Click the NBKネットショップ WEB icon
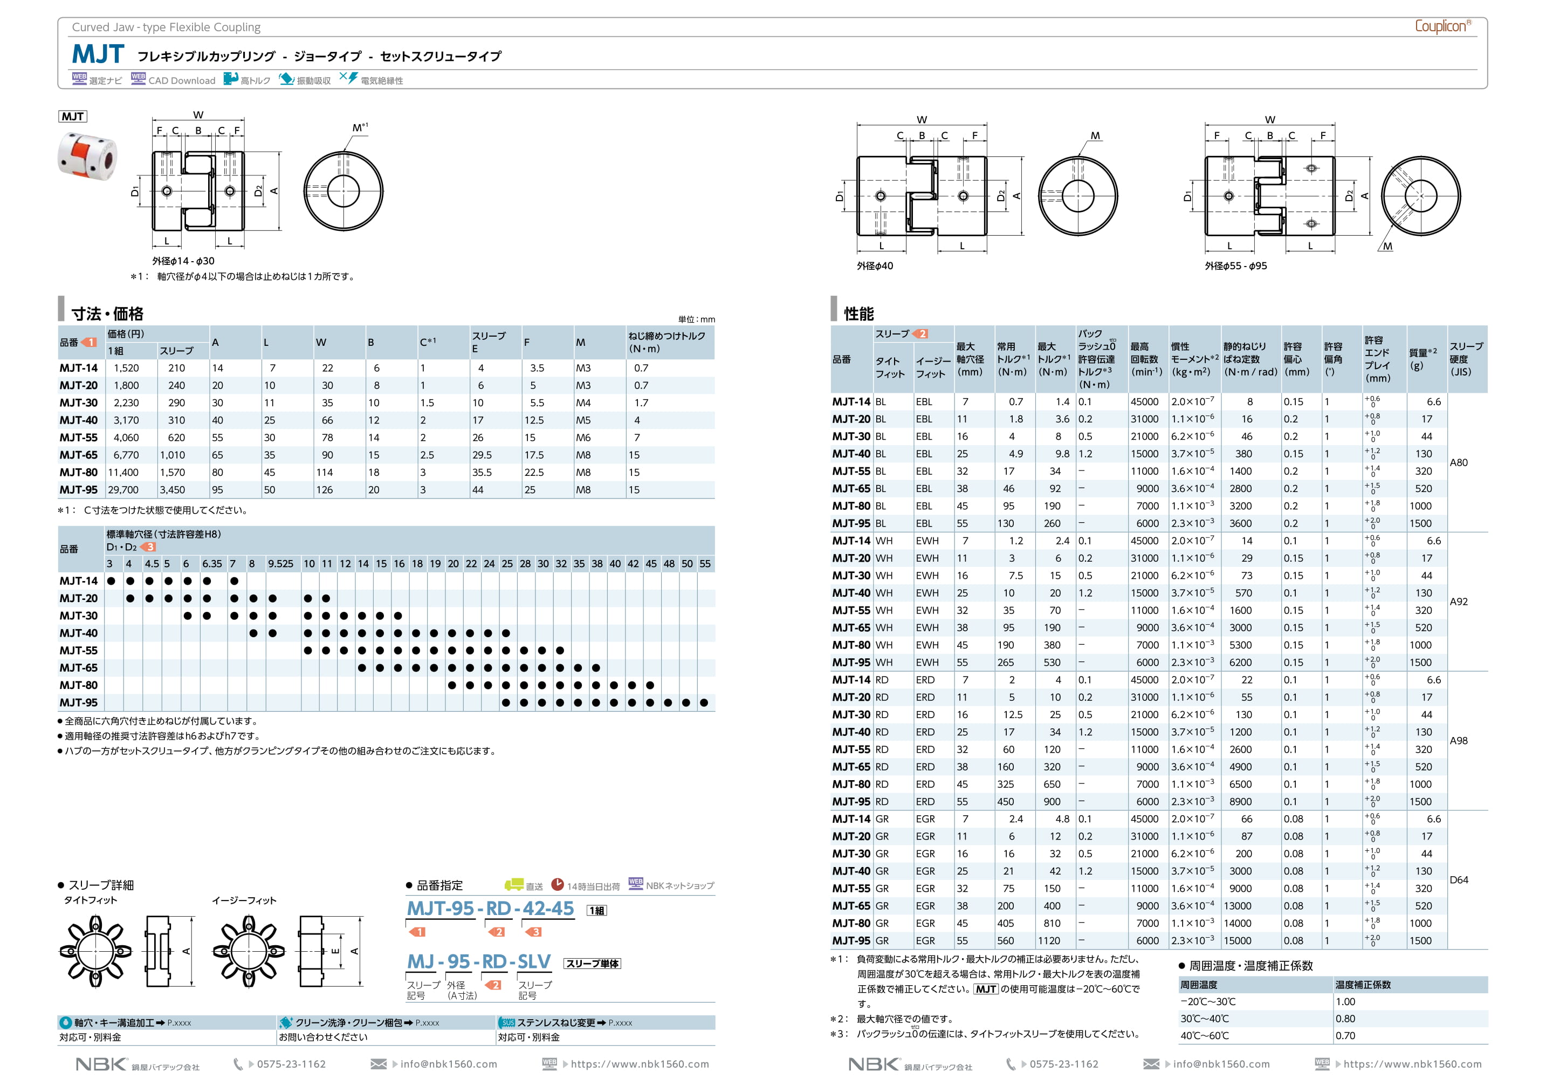The width and height of the screenshot is (1546, 1092). coord(636,884)
